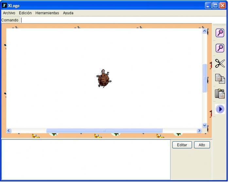Click the vertical scrollbar up arrow
This screenshot has height=182, width=229.
[204, 31]
